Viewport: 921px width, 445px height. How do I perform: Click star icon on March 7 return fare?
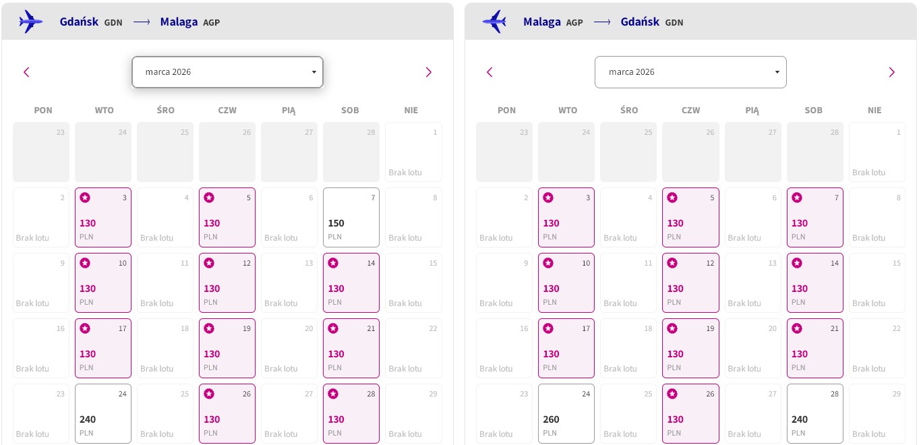coord(797,198)
